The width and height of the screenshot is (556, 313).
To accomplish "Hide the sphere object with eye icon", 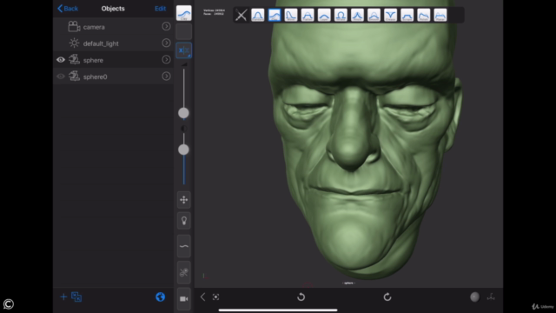I will [61, 60].
